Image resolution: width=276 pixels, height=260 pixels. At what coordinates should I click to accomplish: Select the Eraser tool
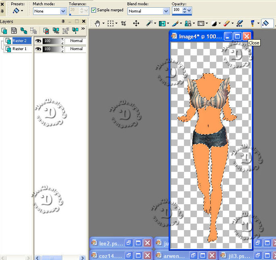click(227, 23)
